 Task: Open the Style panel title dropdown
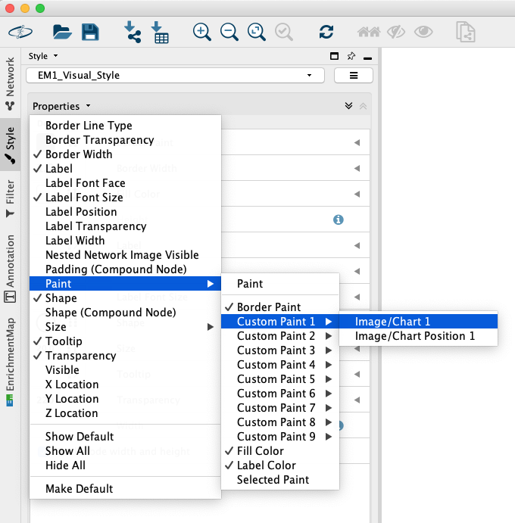point(43,56)
